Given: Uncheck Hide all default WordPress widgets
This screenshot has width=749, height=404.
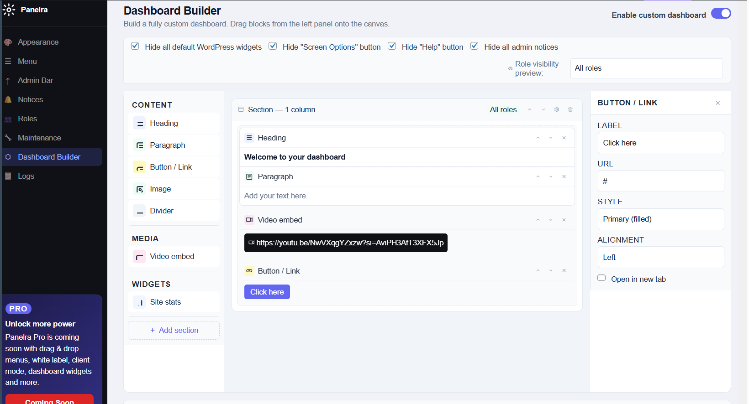Looking at the screenshot, I should click(135, 46).
